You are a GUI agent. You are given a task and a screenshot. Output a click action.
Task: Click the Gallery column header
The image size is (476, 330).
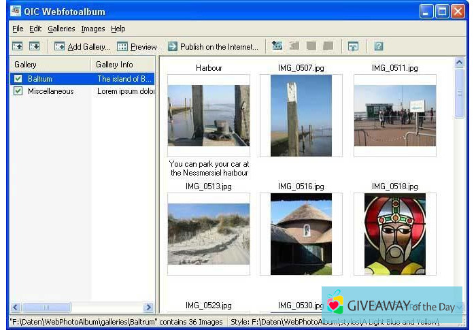click(x=49, y=65)
